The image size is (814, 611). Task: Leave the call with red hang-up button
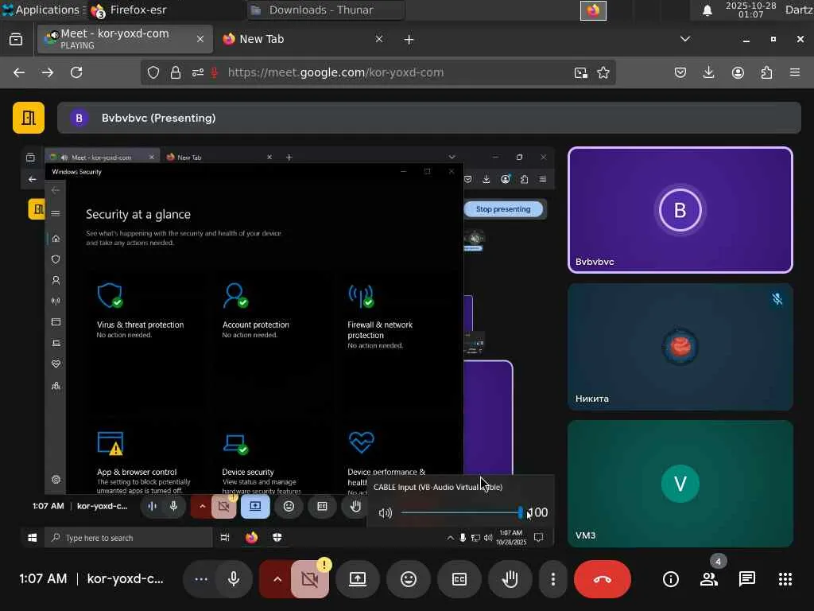[x=603, y=579]
